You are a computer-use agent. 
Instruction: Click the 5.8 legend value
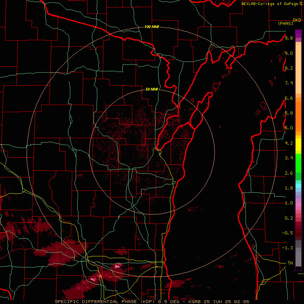289,113
